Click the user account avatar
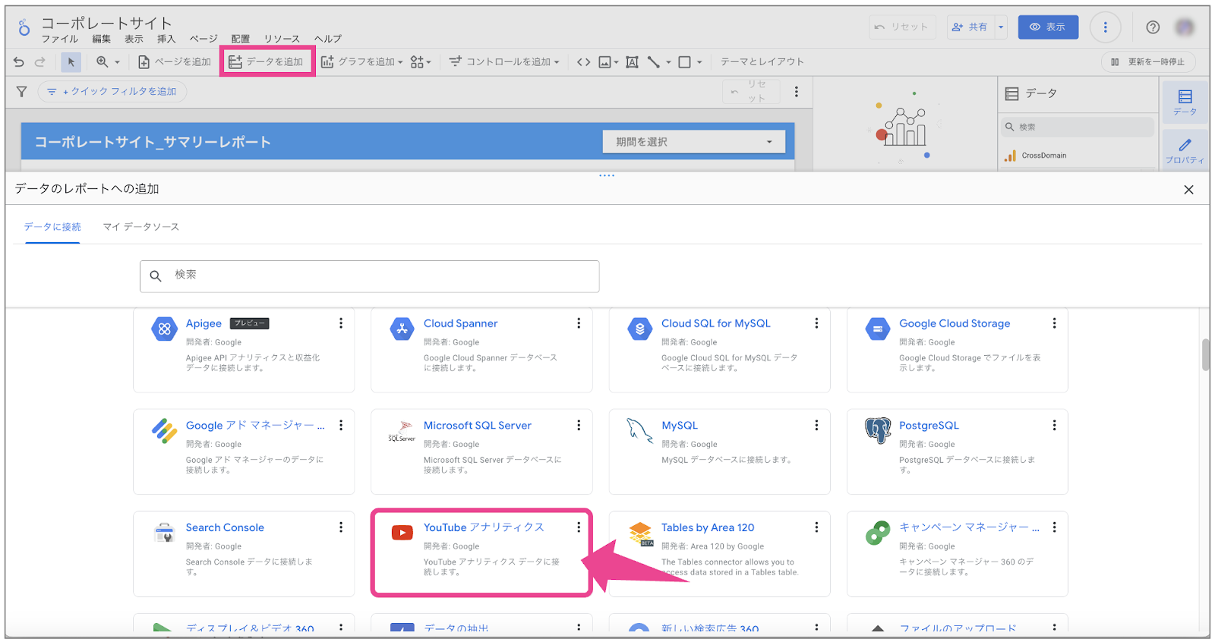Viewport: 1215px width, 642px height. (1185, 27)
